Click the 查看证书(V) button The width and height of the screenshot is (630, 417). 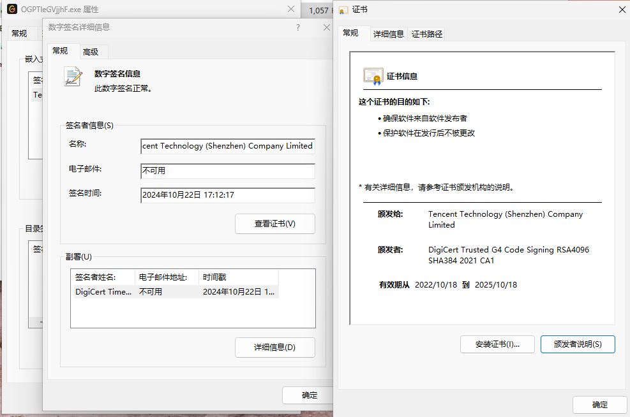[275, 224]
